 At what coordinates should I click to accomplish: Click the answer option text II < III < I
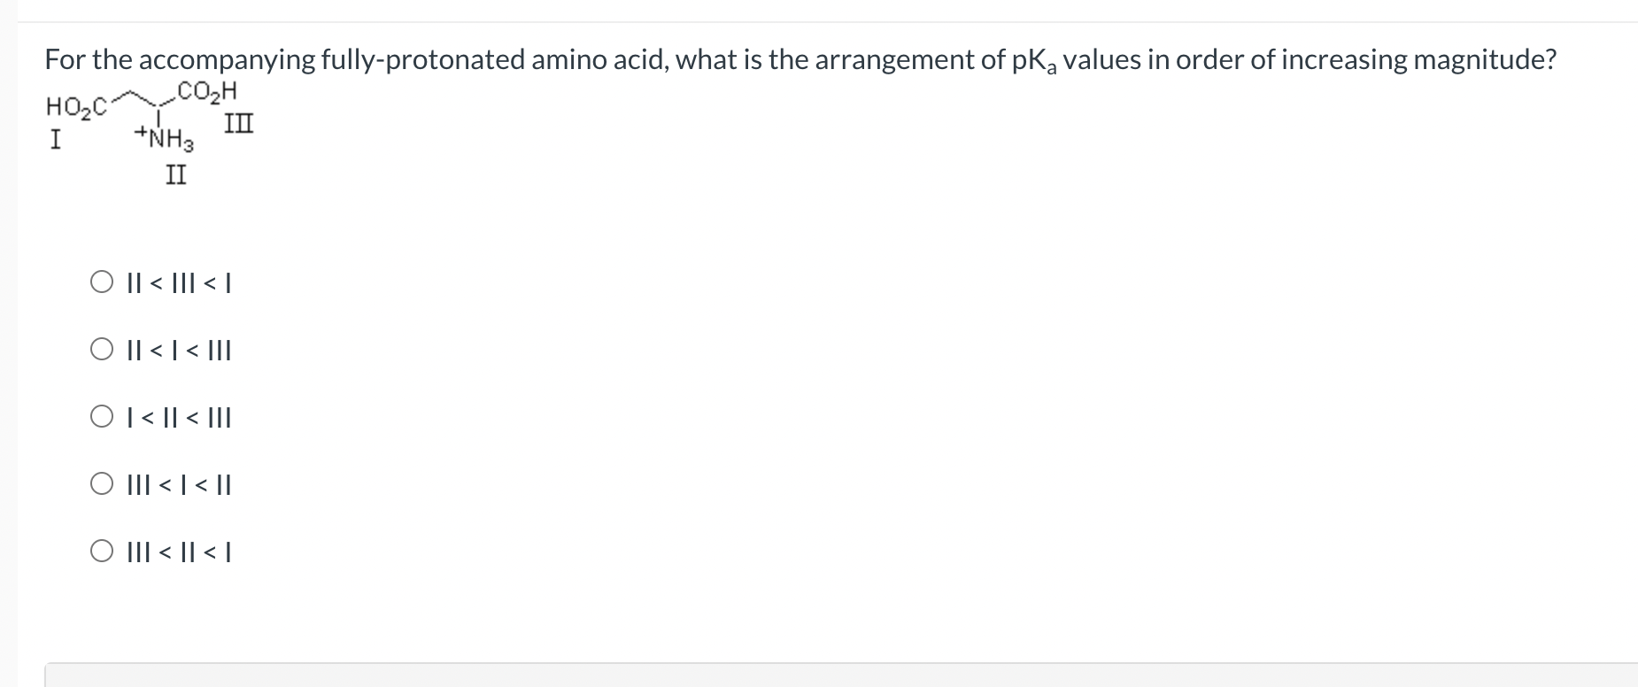tap(179, 283)
